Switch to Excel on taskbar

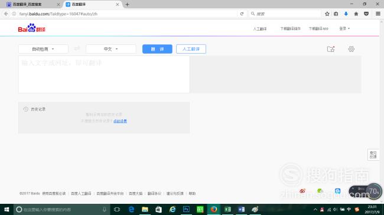pos(228,209)
